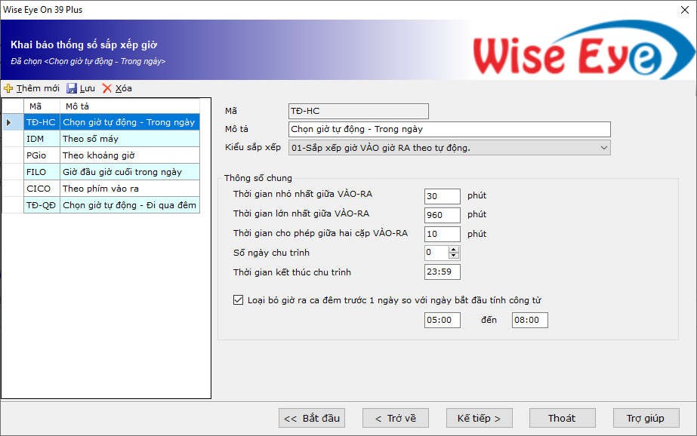Click the Mô tả description text field
Screen dimensions: 697x436
pyautogui.click(x=449, y=130)
